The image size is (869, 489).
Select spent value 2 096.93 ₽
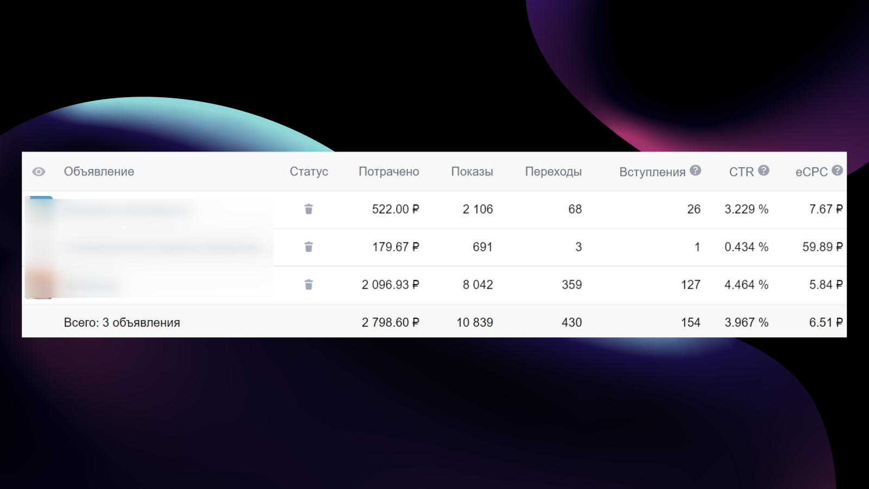391,285
